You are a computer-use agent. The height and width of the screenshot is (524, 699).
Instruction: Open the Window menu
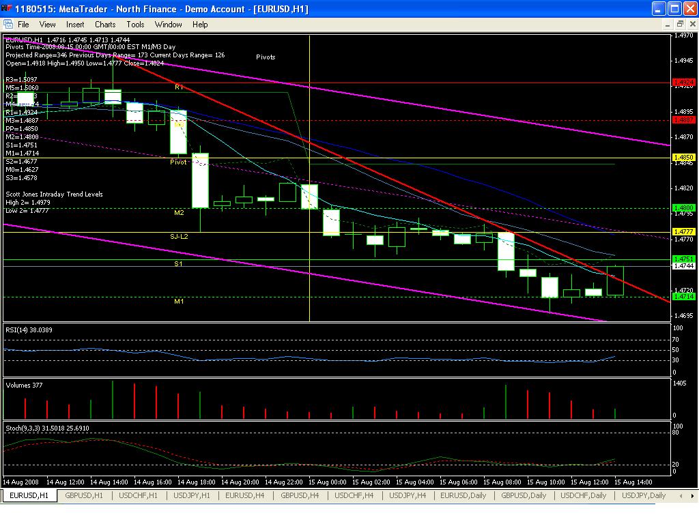click(x=168, y=25)
